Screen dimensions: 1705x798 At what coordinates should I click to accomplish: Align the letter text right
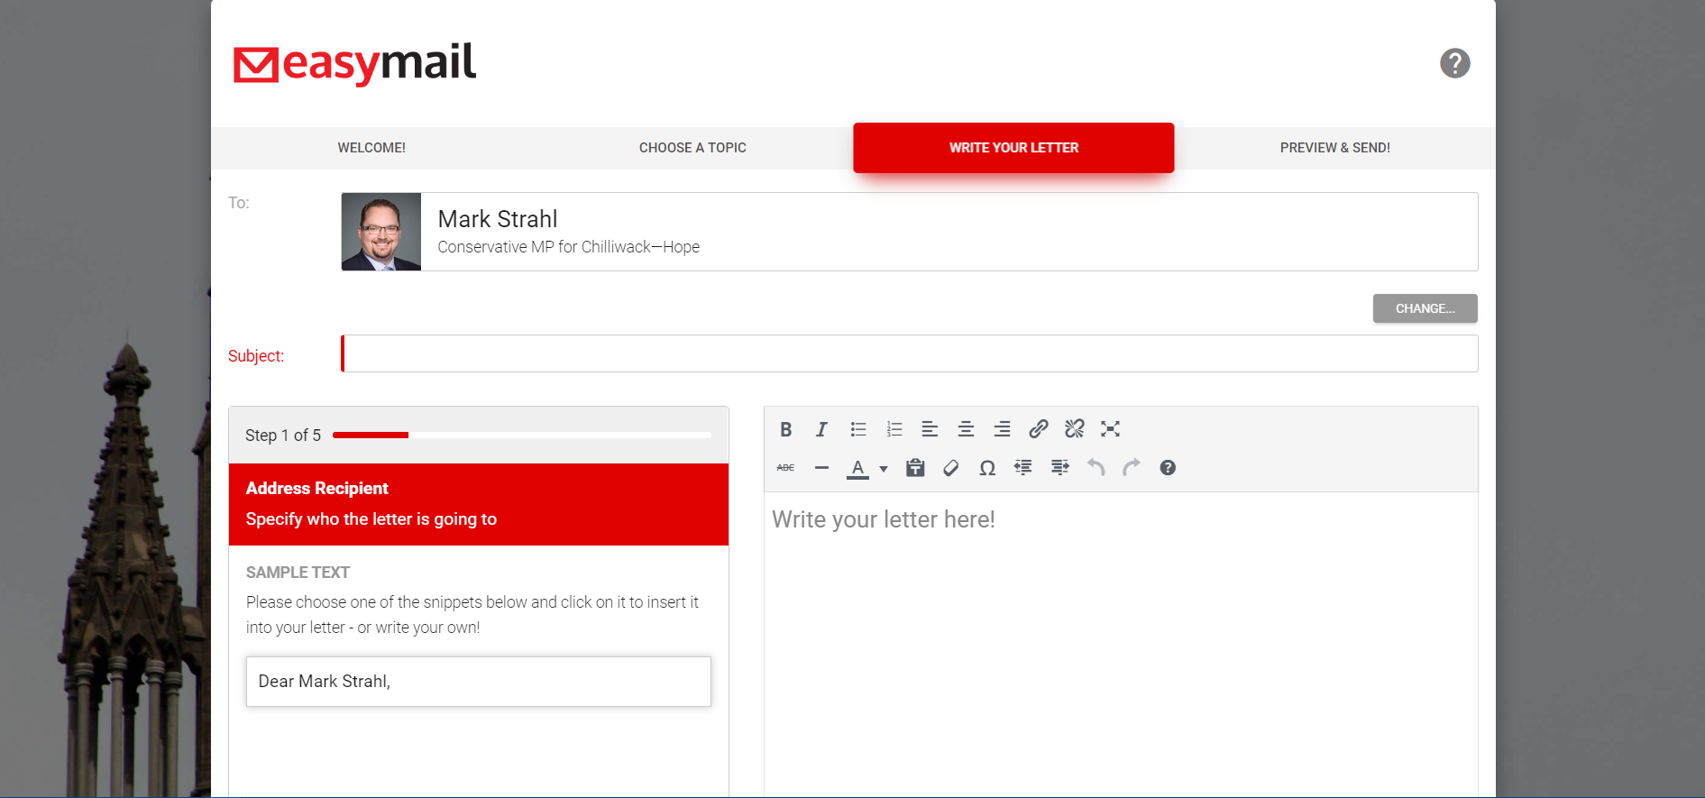[x=1002, y=429]
